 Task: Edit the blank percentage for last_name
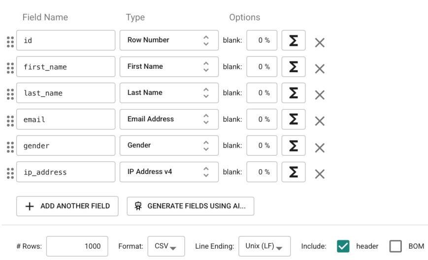[262, 93]
